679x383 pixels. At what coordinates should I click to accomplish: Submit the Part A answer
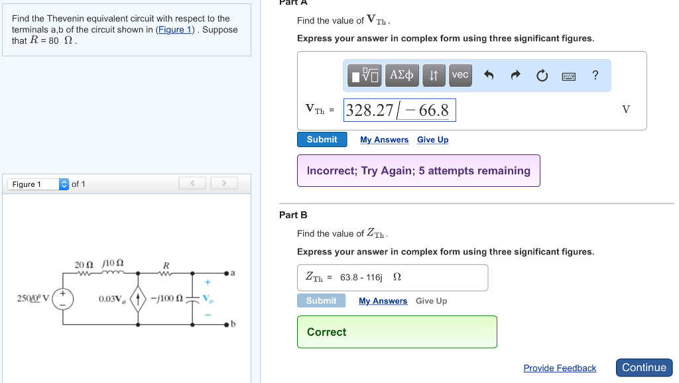point(322,139)
